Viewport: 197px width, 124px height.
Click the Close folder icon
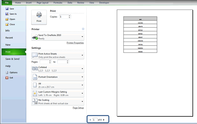pos(7,24)
